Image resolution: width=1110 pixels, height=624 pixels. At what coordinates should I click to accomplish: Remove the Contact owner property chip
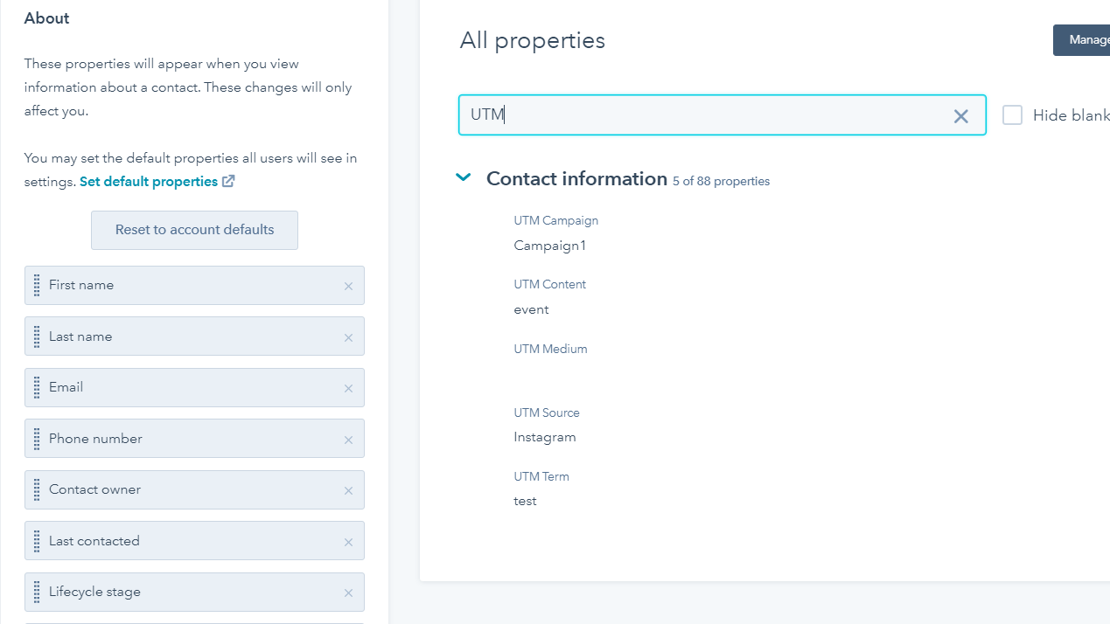(x=348, y=490)
